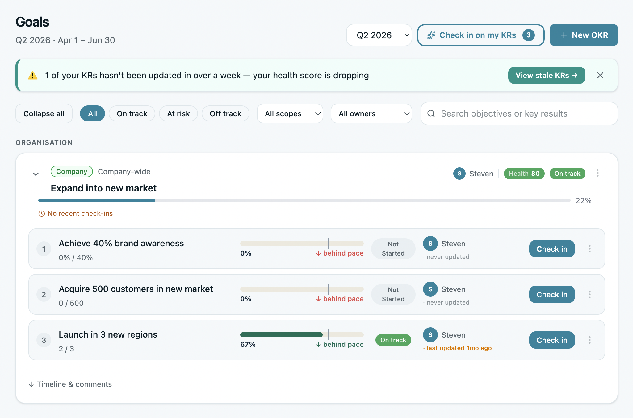Filter by At risk status
The image size is (633, 418).
pyautogui.click(x=178, y=113)
